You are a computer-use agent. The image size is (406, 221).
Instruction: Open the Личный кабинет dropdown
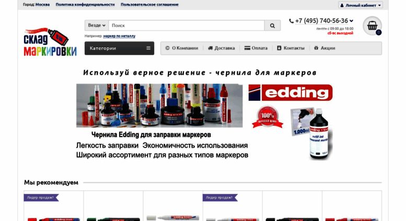tap(361, 5)
